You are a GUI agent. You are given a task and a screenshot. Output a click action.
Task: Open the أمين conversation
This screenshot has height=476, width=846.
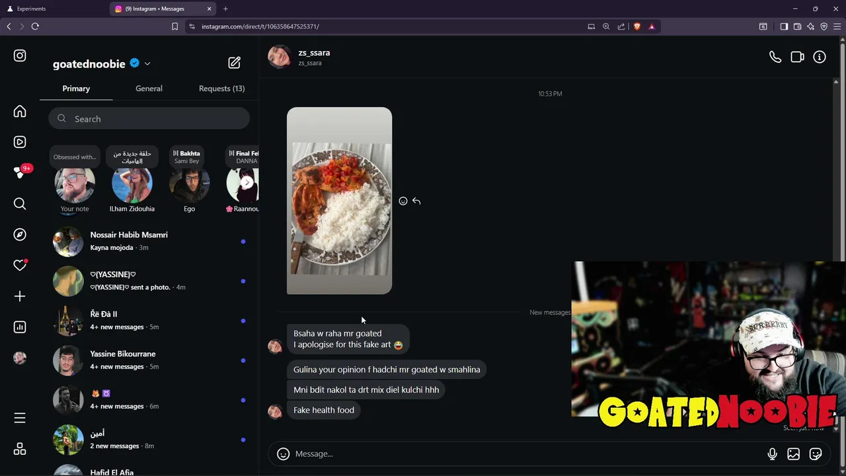click(149, 440)
